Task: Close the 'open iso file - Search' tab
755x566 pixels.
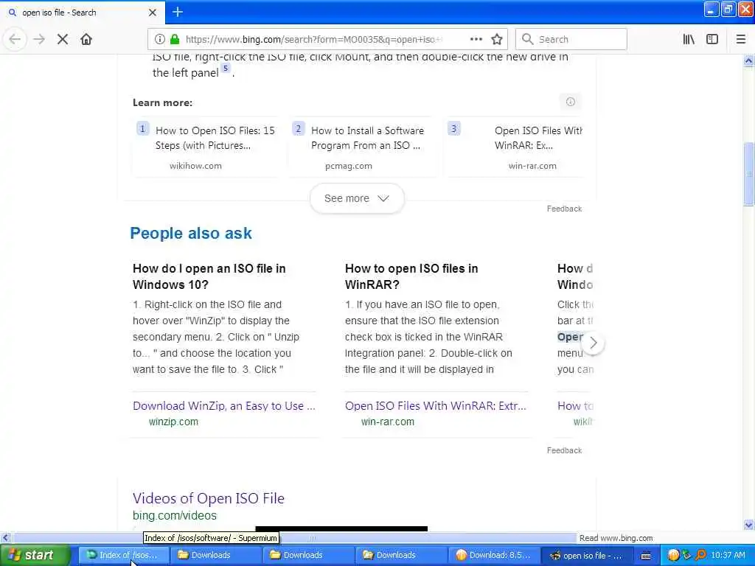Action: [x=153, y=13]
